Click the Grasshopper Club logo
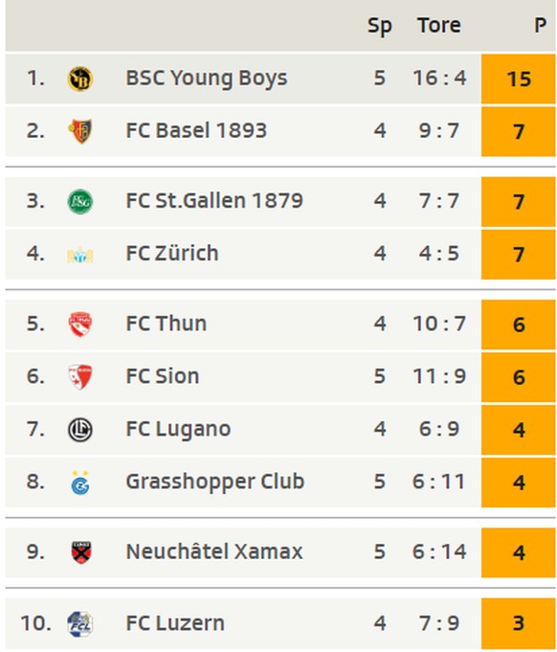Viewport: 557px width, 652px height. click(x=79, y=483)
